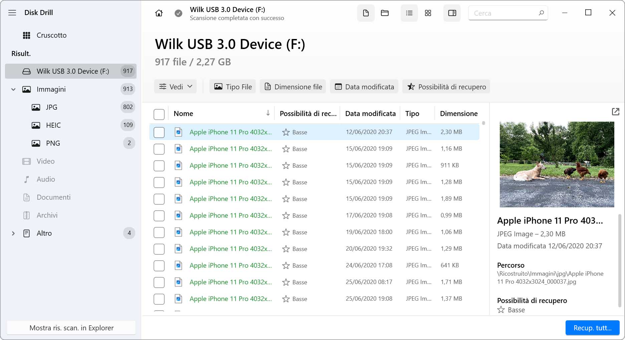
Task: Click the star icon for 12/06/2020 20:37 file
Action: point(286,132)
